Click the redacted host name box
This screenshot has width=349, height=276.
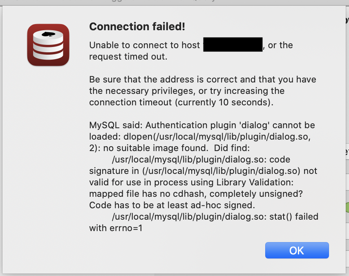(x=233, y=45)
